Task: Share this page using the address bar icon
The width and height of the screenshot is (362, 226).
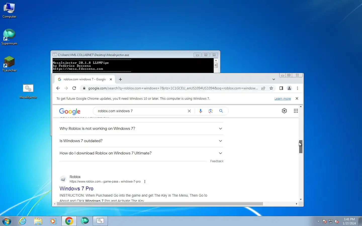Action: [263, 88]
